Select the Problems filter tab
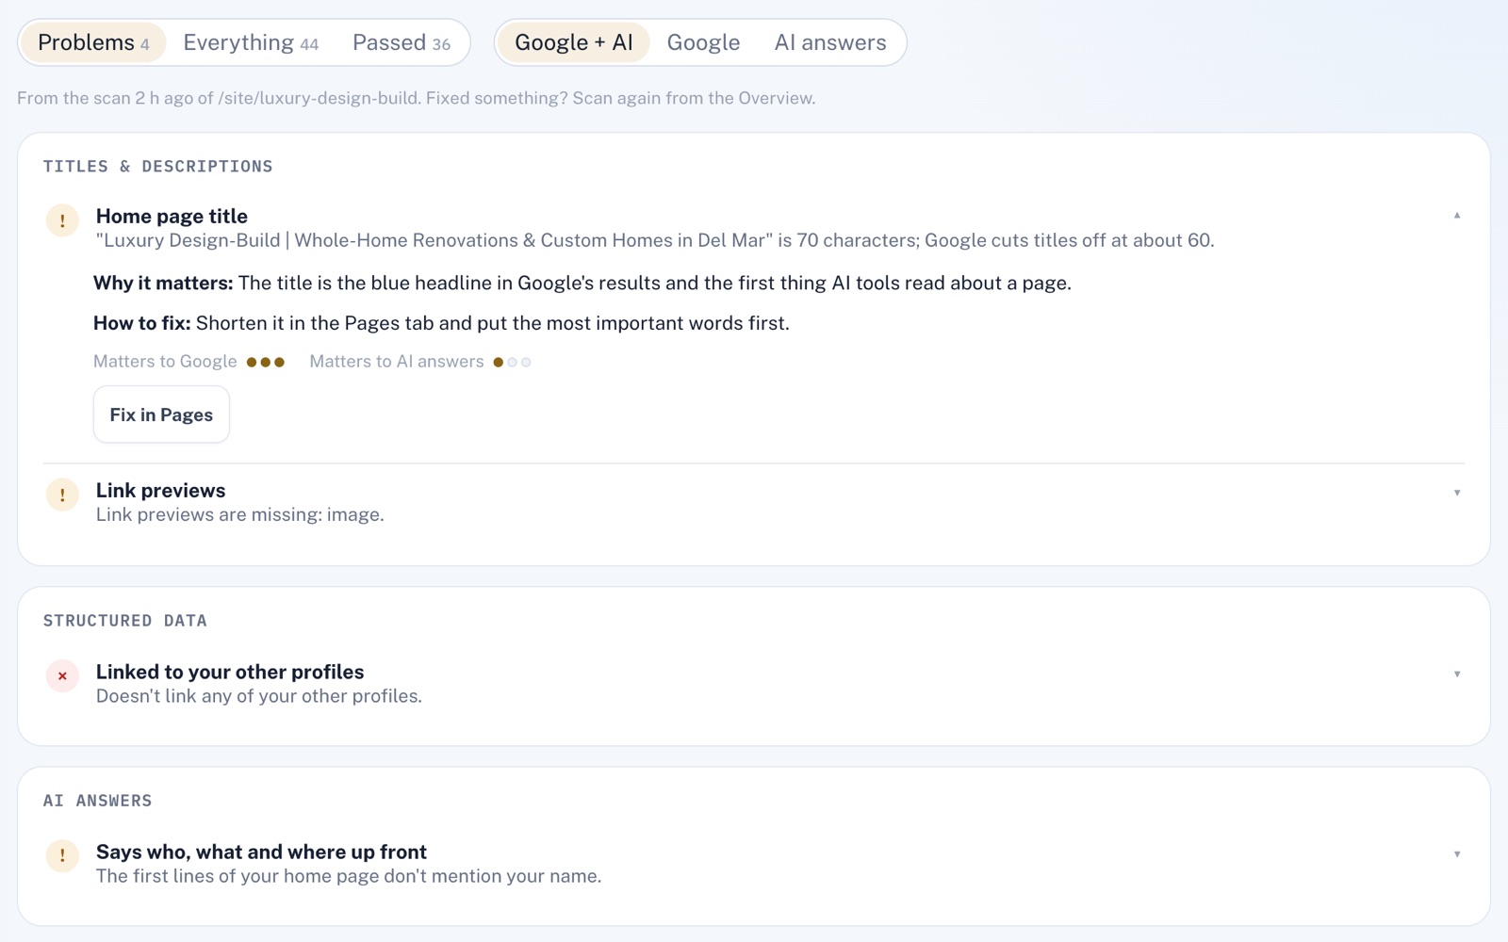 click(93, 42)
